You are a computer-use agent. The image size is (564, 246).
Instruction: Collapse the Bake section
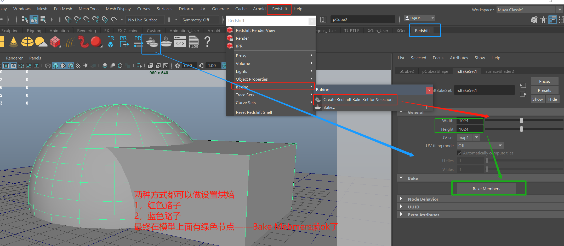401,178
